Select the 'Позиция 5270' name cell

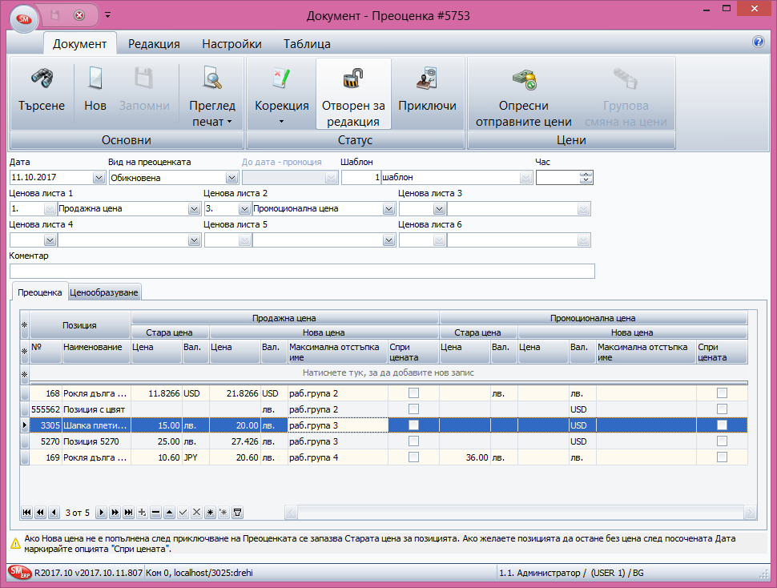[96, 441]
